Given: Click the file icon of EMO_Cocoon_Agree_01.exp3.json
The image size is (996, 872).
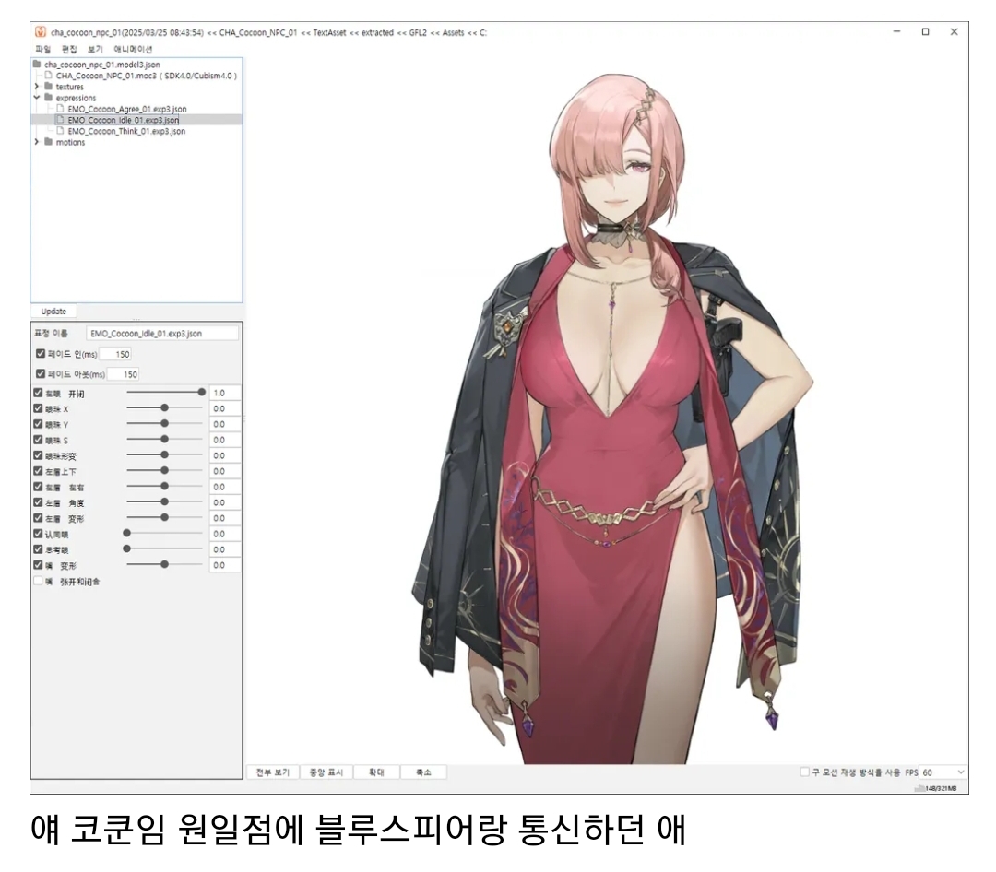Looking at the screenshot, I should pos(60,109).
